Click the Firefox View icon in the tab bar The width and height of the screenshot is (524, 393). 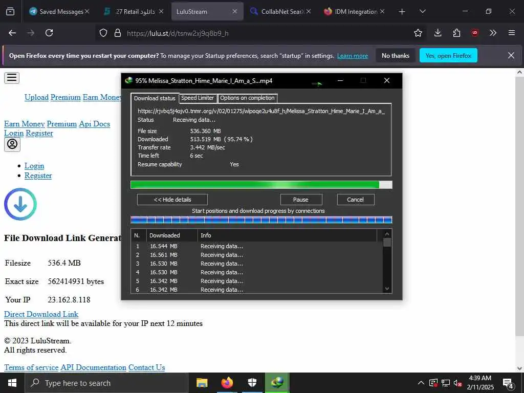10,11
